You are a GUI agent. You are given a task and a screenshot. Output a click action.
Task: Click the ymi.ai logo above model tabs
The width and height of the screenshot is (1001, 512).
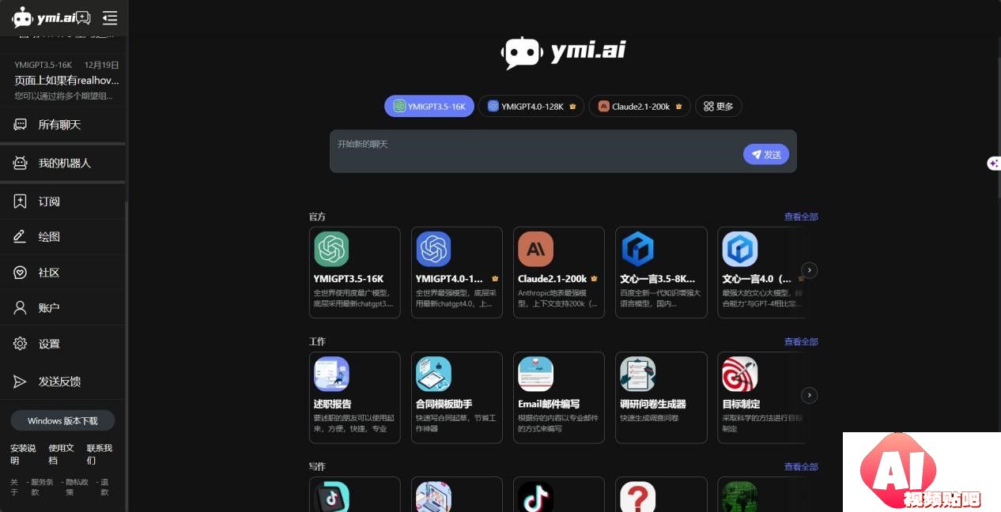[x=564, y=52]
